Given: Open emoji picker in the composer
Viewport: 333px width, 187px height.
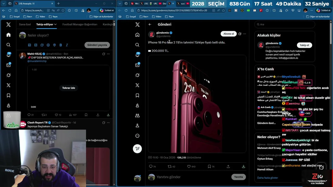Looking at the screenshot, I should click(48, 45).
